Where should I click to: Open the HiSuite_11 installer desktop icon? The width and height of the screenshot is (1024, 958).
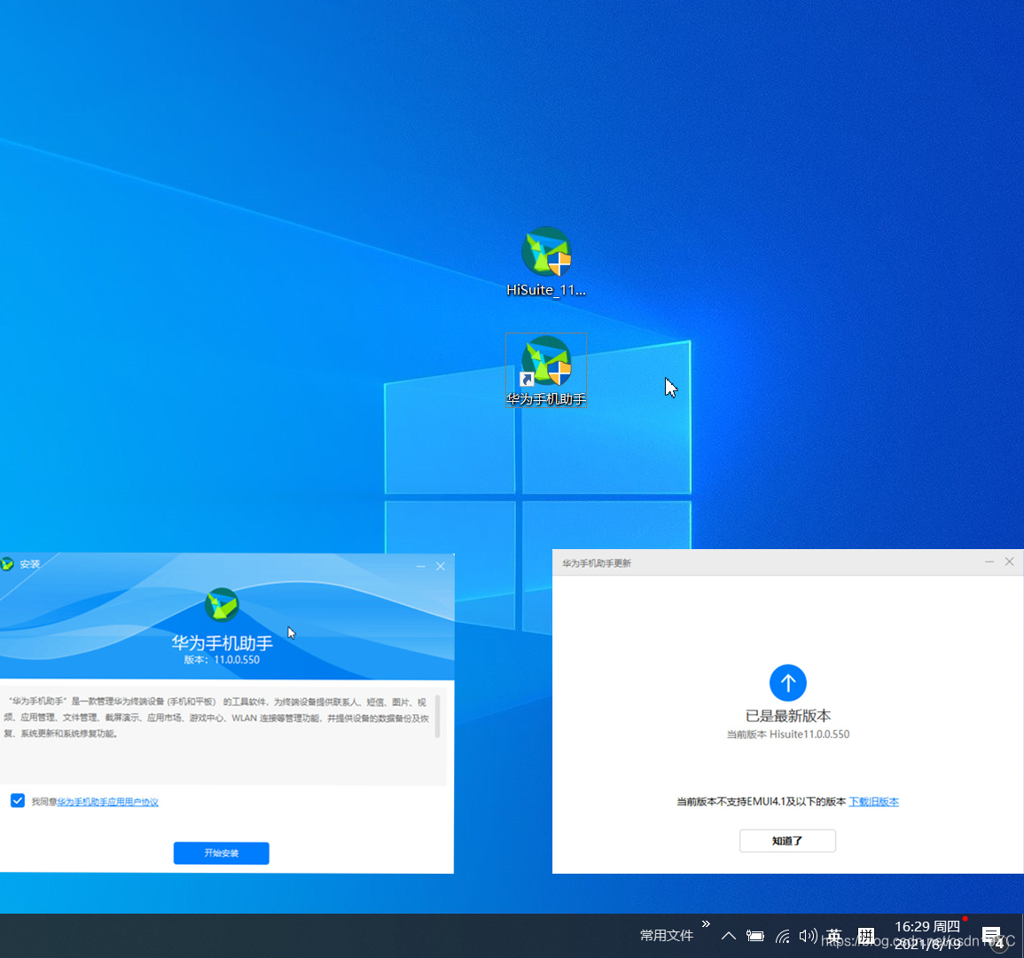click(x=546, y=262)
